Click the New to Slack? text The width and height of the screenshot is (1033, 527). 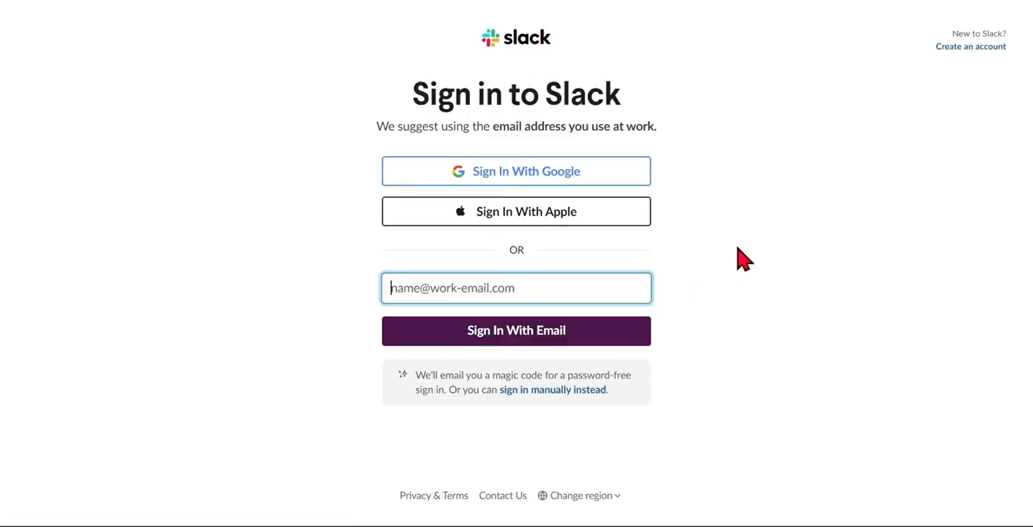click(979, 33)
